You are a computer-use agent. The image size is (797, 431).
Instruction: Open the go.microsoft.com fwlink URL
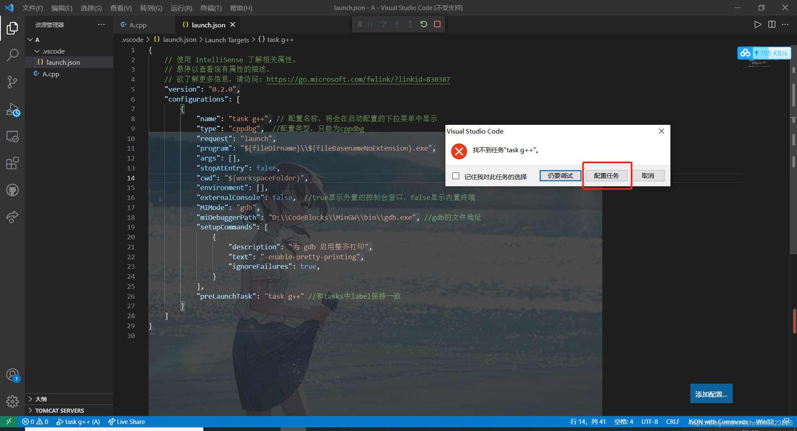(x=358, y=79)
